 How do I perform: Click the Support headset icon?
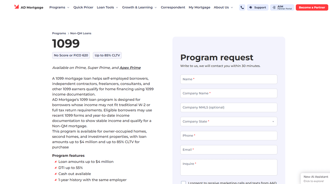(x=251, y=7)
